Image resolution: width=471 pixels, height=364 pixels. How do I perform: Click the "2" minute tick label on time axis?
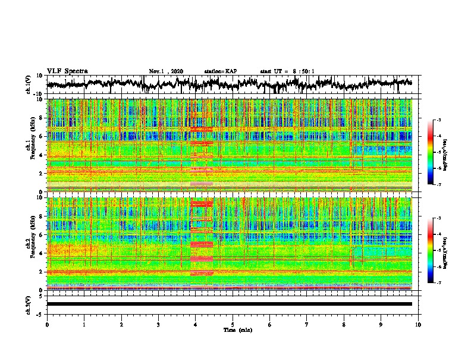(x=121, y=325)
